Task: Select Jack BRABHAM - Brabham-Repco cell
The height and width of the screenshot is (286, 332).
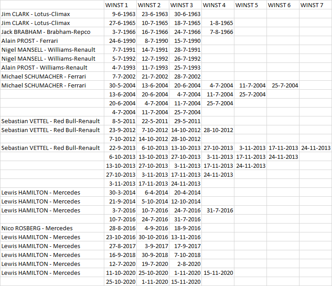Action: 52,32
